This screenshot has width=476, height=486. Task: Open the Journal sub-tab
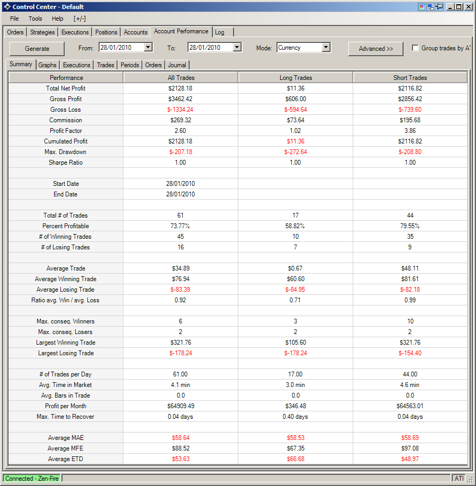(177, 65)
